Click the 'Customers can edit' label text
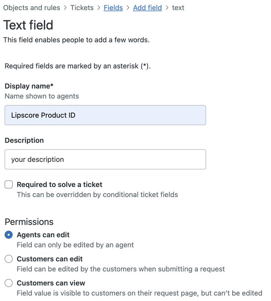Image resolution: width=271 pixels, height=301 pixels. pos(50,259)
